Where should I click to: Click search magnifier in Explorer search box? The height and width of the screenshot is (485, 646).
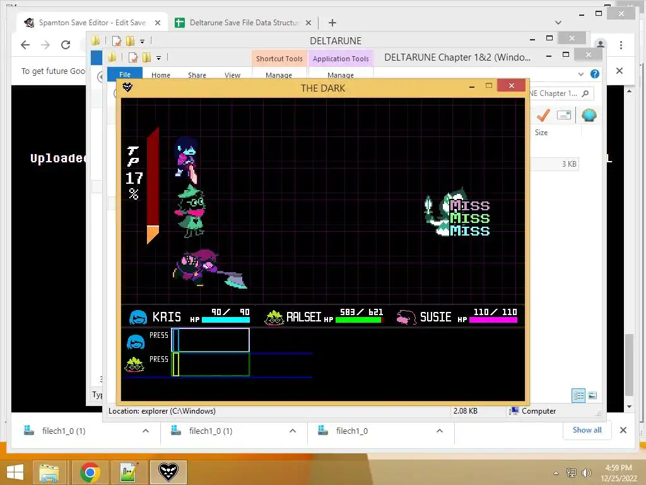[x=585, y=93]
